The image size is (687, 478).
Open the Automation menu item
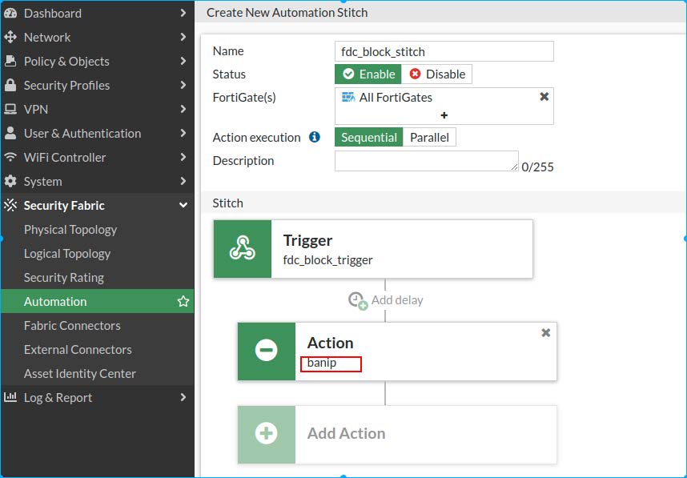[x=97, y=301]
